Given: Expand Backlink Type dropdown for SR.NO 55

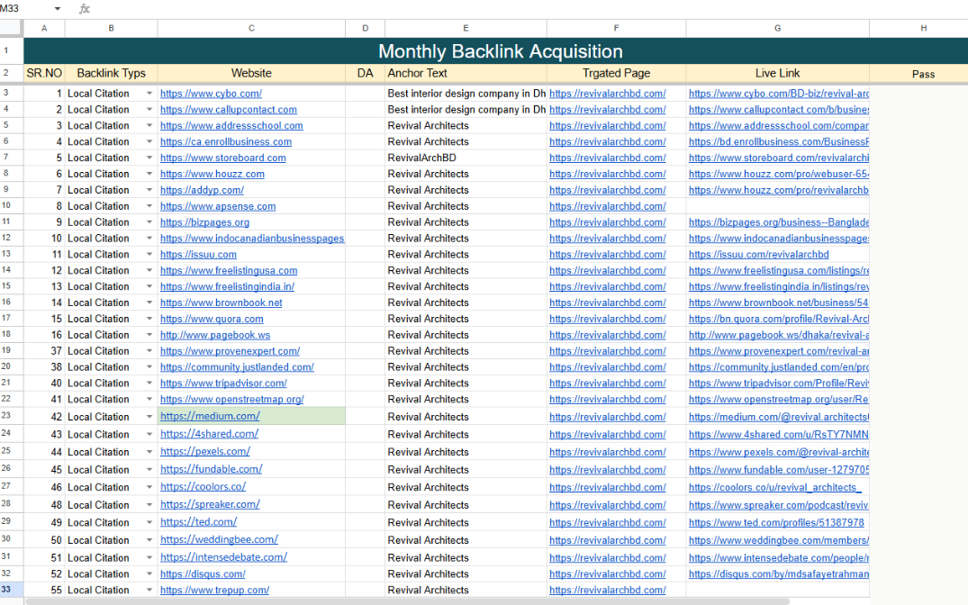Looking at the screenshot, I should pyautogui.click(x=149, y=591).
